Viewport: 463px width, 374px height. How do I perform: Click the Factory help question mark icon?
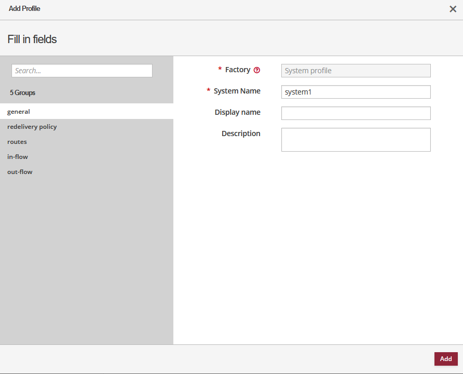pos(257,70)
